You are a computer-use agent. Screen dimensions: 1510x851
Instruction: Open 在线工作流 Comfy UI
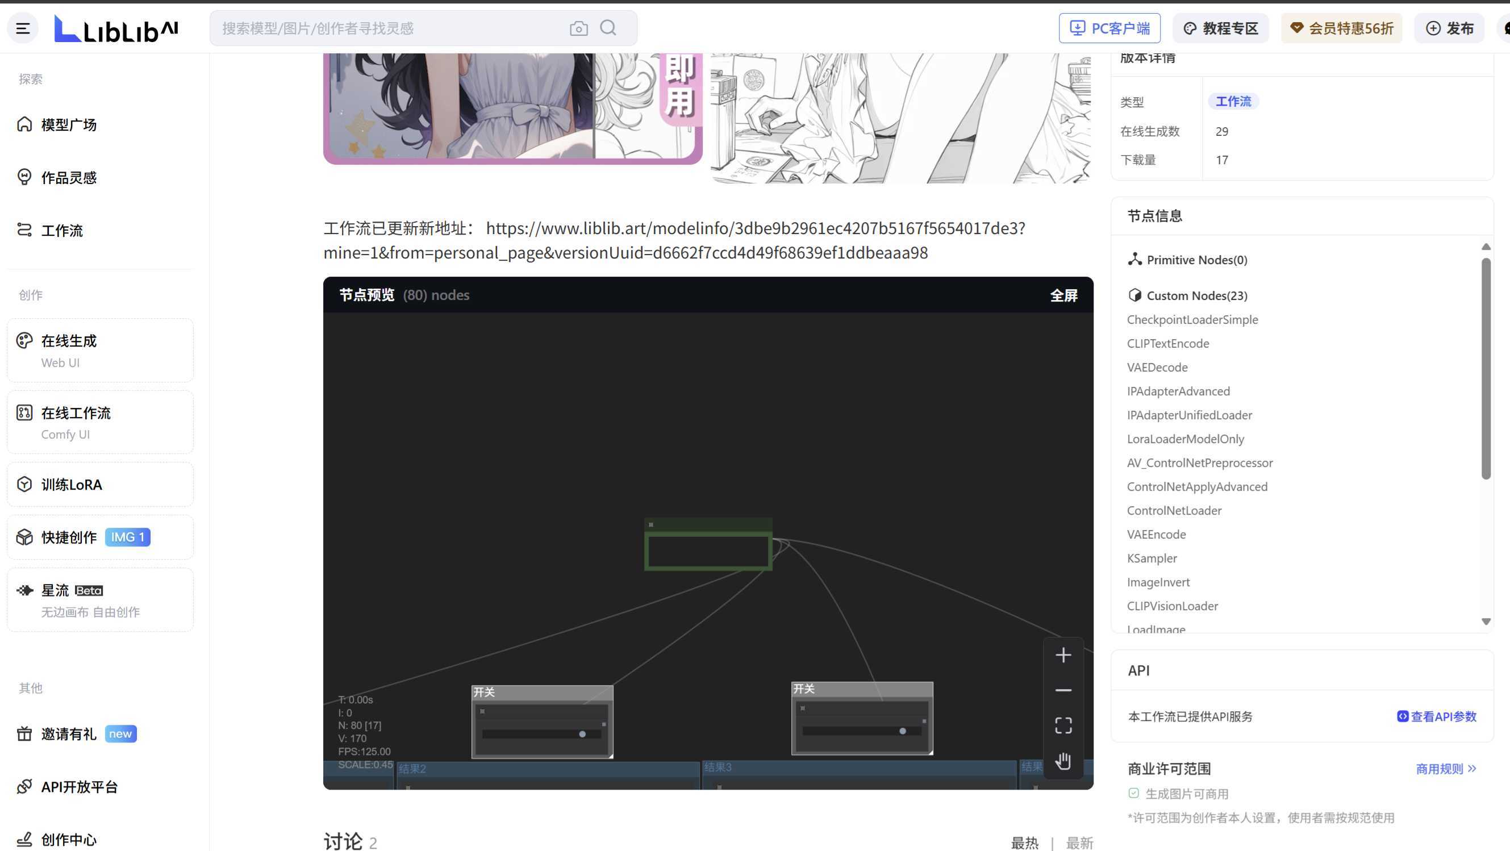tap(99, 422)
